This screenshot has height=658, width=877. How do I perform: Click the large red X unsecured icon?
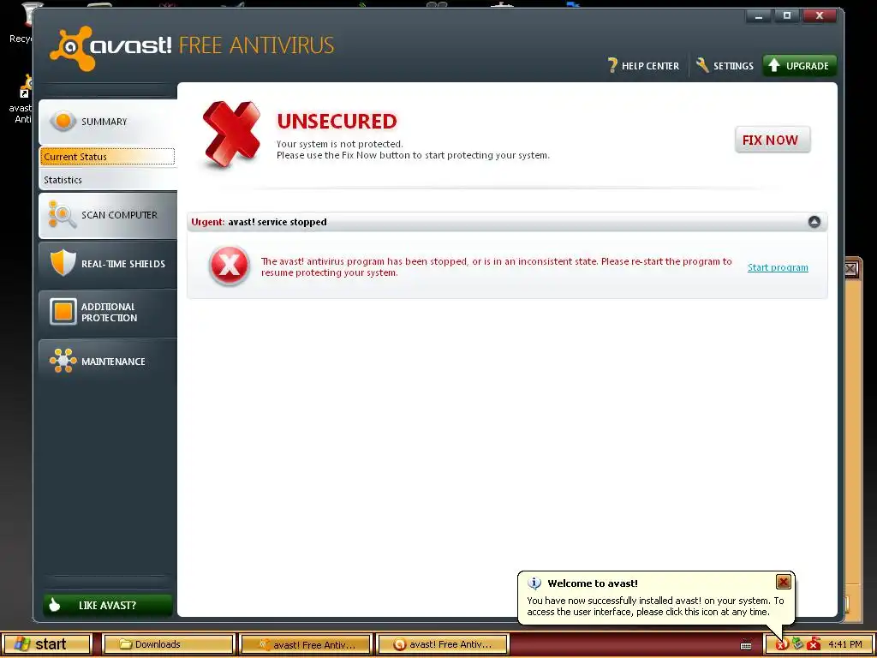(x=231, y=134)
